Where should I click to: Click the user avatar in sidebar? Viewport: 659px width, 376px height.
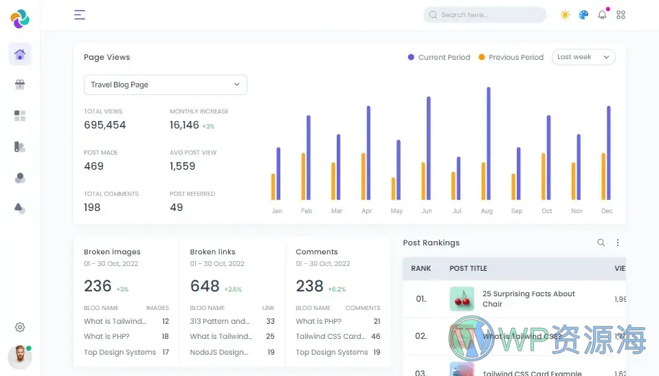(x=19, y=357)
